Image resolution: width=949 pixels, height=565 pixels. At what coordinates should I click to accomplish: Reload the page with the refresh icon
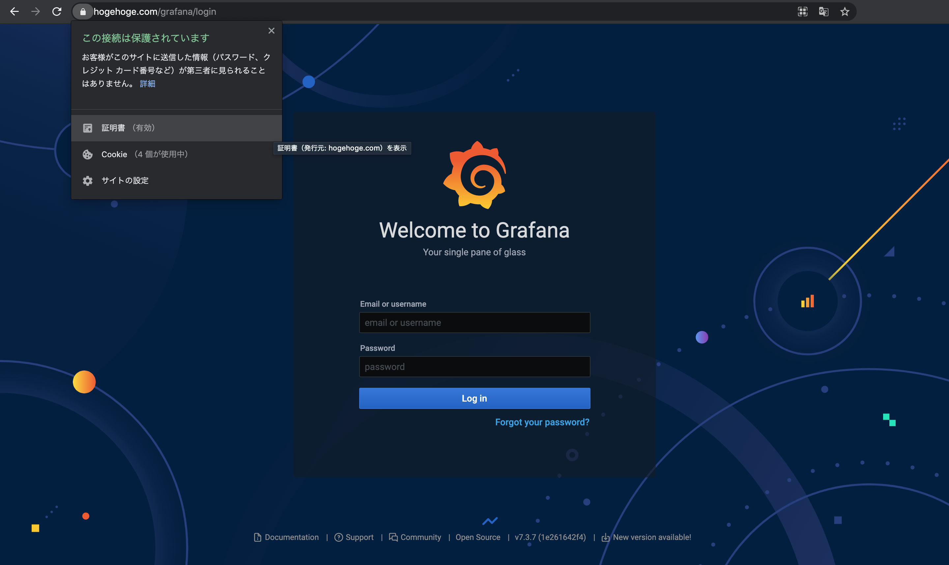pyautogui.click(x=57, y=12)
